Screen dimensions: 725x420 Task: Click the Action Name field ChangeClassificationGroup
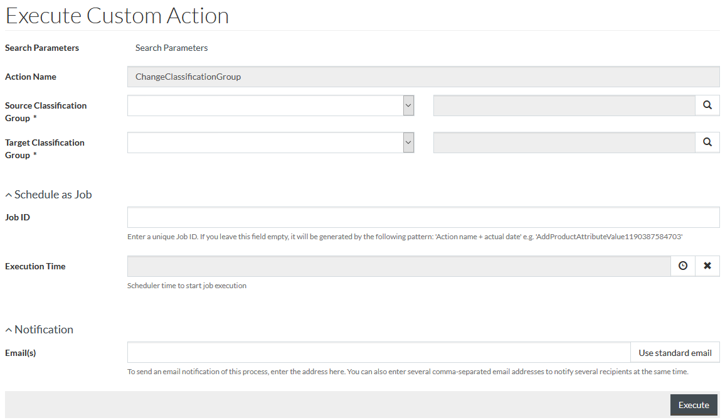click(423, 77)
